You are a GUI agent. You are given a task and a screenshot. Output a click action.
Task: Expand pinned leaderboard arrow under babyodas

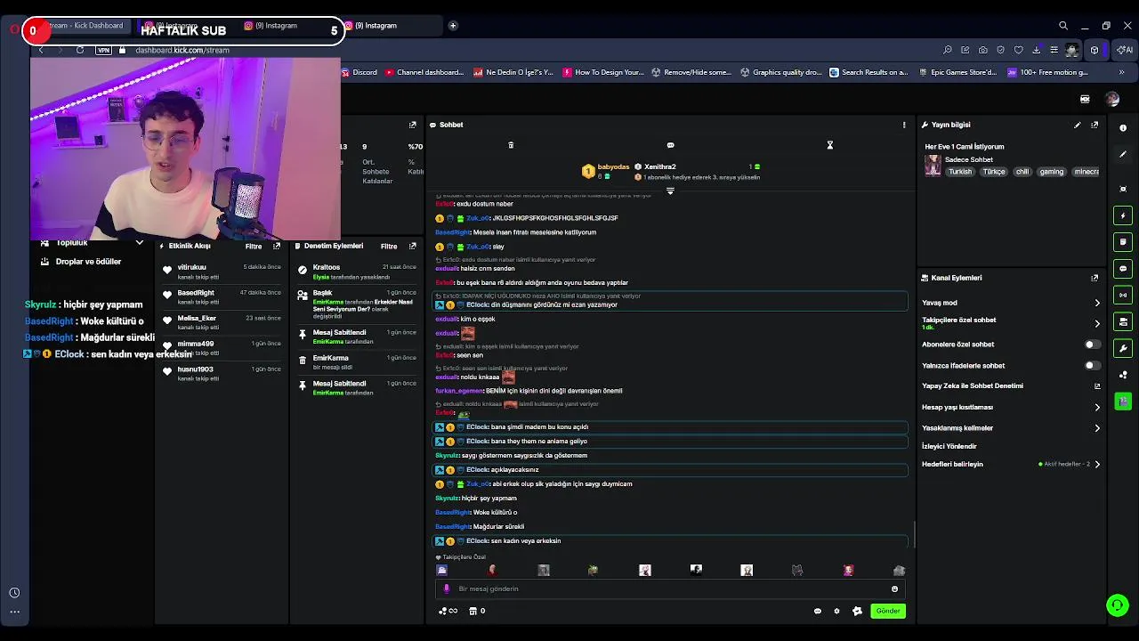click(670, 191)
